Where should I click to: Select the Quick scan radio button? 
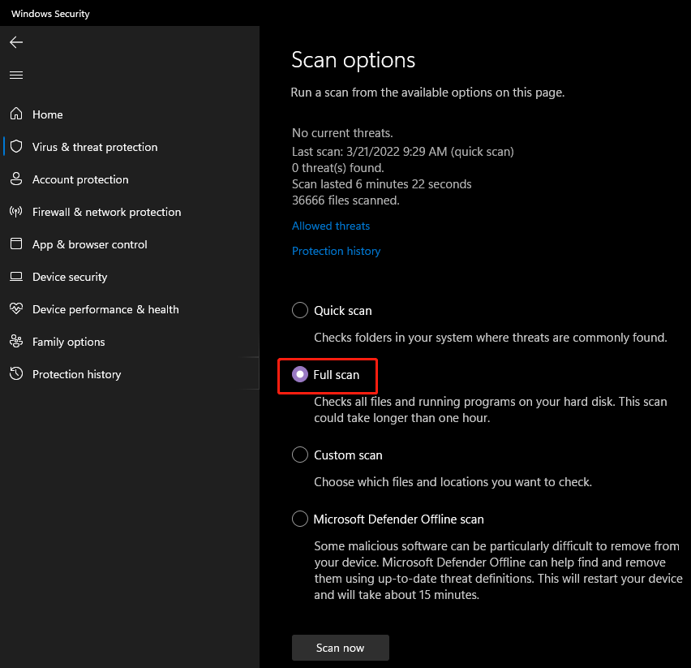point(300,310)
